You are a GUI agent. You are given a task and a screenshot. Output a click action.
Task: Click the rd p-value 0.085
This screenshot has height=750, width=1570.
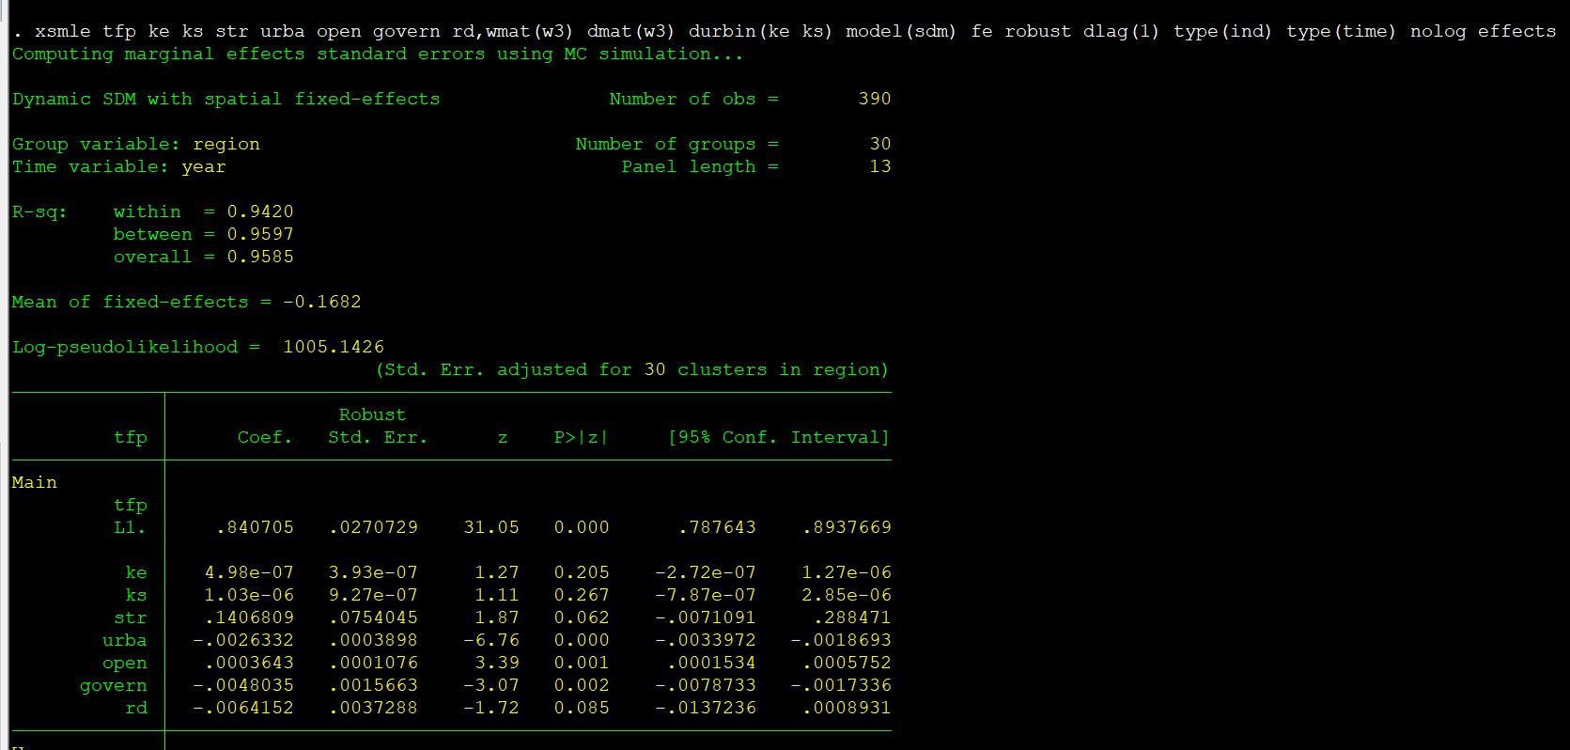(x=582, y=708)
